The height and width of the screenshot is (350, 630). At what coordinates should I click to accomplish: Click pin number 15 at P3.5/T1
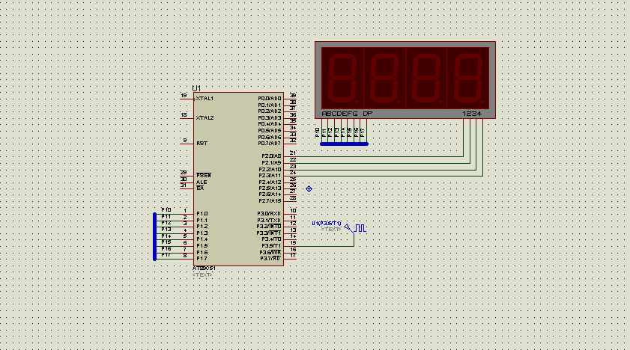[293, 243]
